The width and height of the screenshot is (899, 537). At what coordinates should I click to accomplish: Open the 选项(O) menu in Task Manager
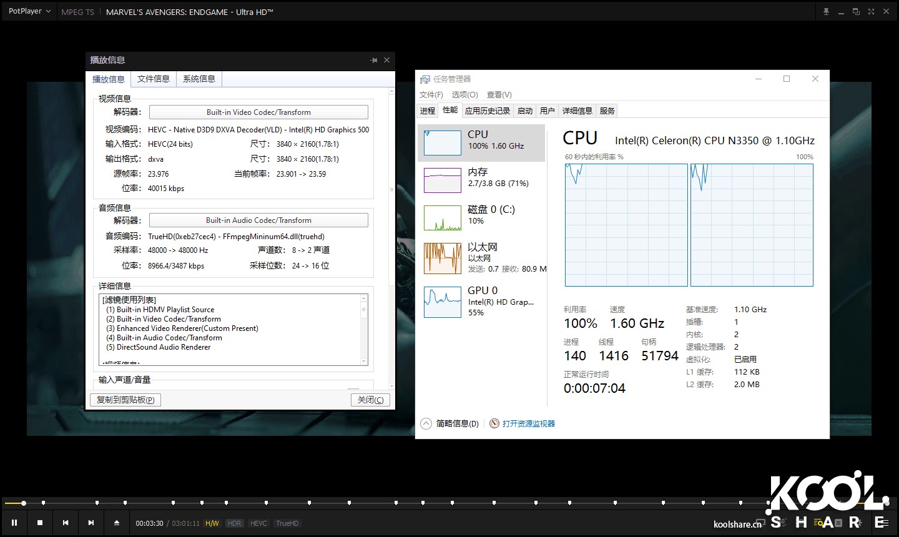(464, 94)
